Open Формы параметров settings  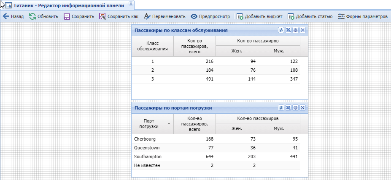(x=363, y=17)
